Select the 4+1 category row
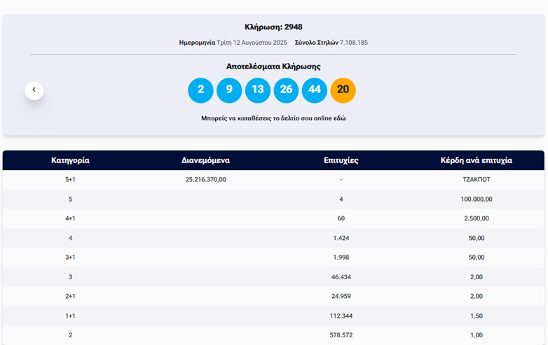 point(70,218)
